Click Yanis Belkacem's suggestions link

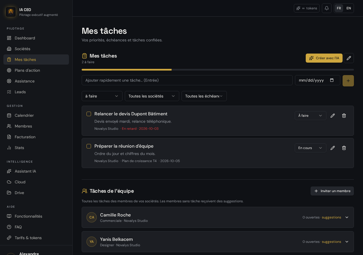coord(332,242)
